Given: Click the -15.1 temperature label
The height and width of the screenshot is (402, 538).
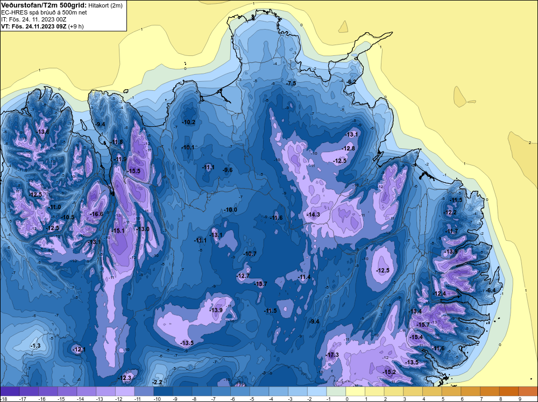Looking at the screenshot, I should click(118, 231).
